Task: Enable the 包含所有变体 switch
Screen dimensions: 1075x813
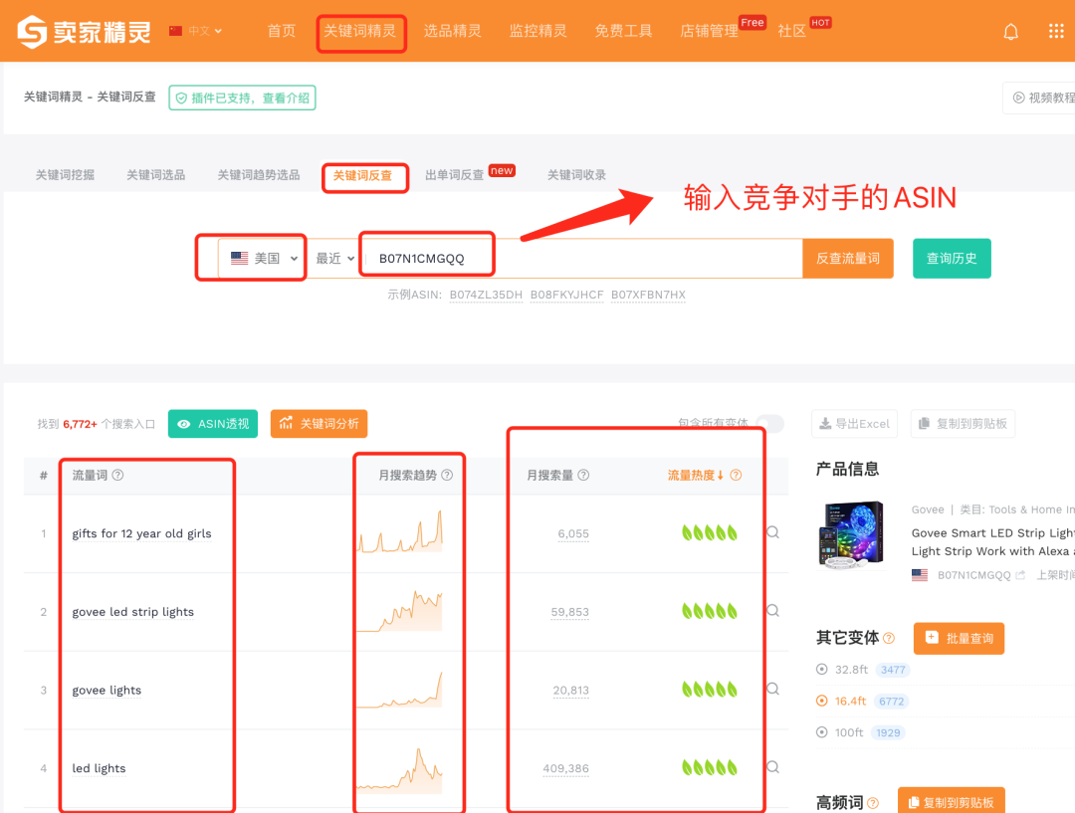Action: tap(768, 423)
